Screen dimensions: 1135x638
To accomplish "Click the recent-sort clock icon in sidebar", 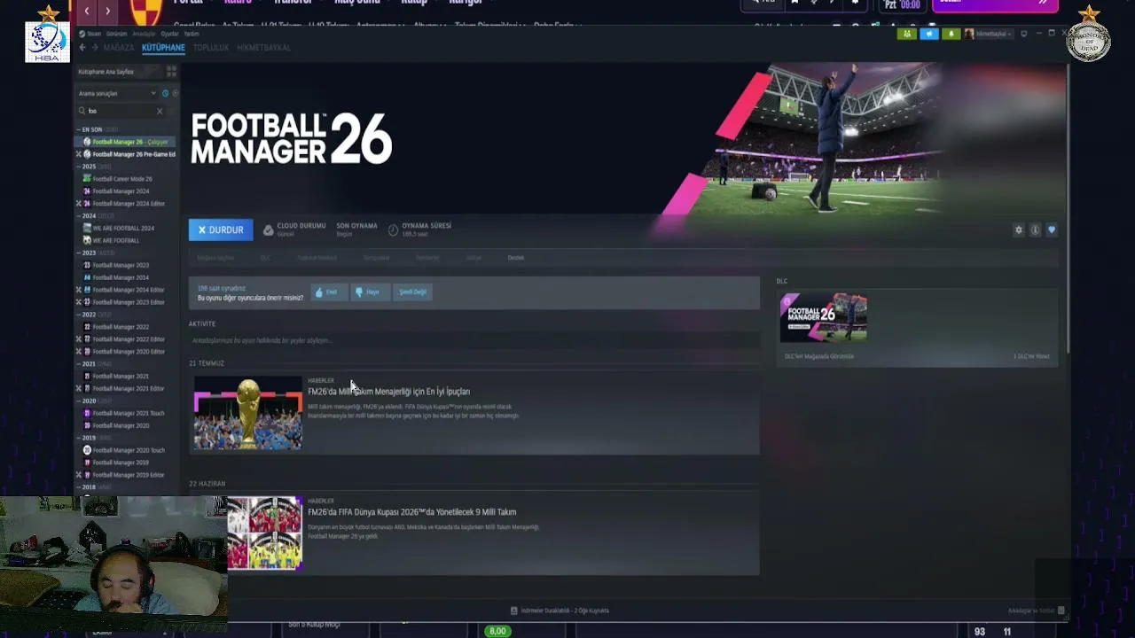I will click(165, 93).
